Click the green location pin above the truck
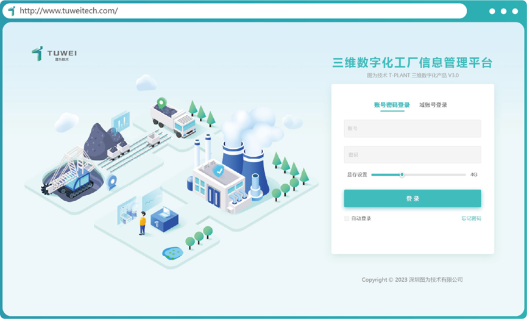 click(161, 102)
